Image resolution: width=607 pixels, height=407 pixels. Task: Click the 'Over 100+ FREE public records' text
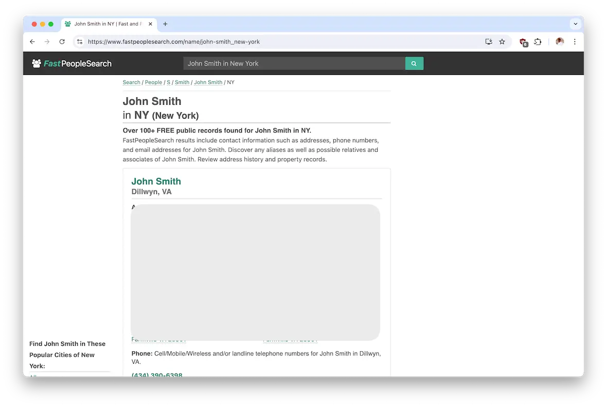pos(217,130)
